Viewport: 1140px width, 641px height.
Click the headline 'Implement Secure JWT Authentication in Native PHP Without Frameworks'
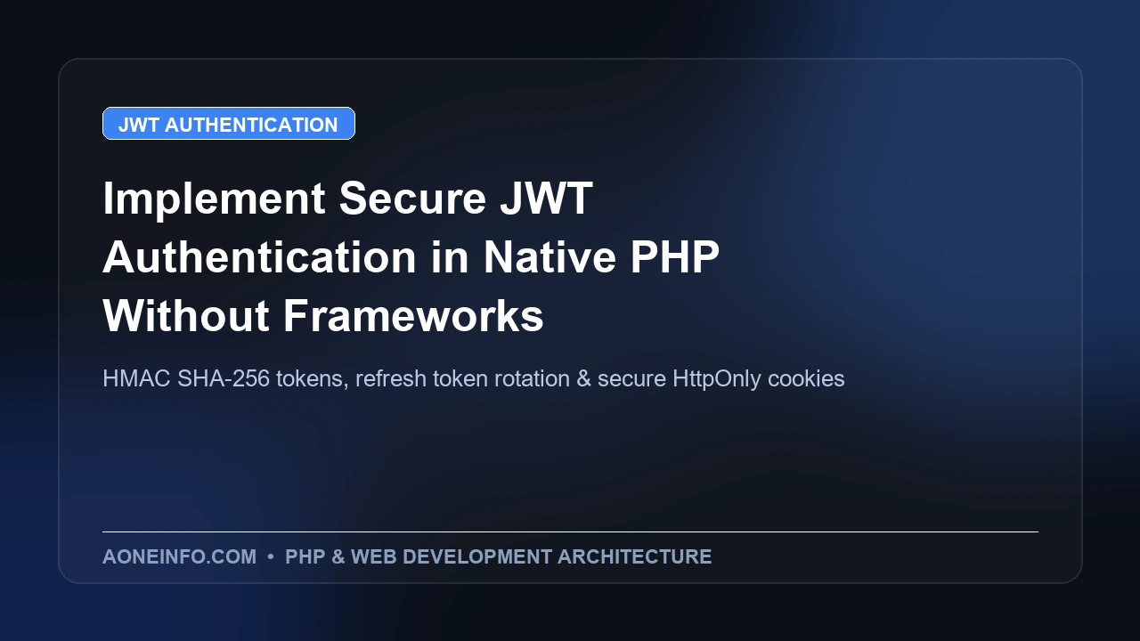(x=411, y=256)
